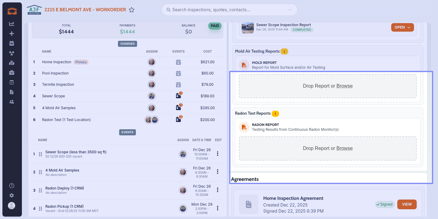The image size is (438, 219).
Task: Star the 2225 E Belmont Ave workorder
Action: [132, 10]
